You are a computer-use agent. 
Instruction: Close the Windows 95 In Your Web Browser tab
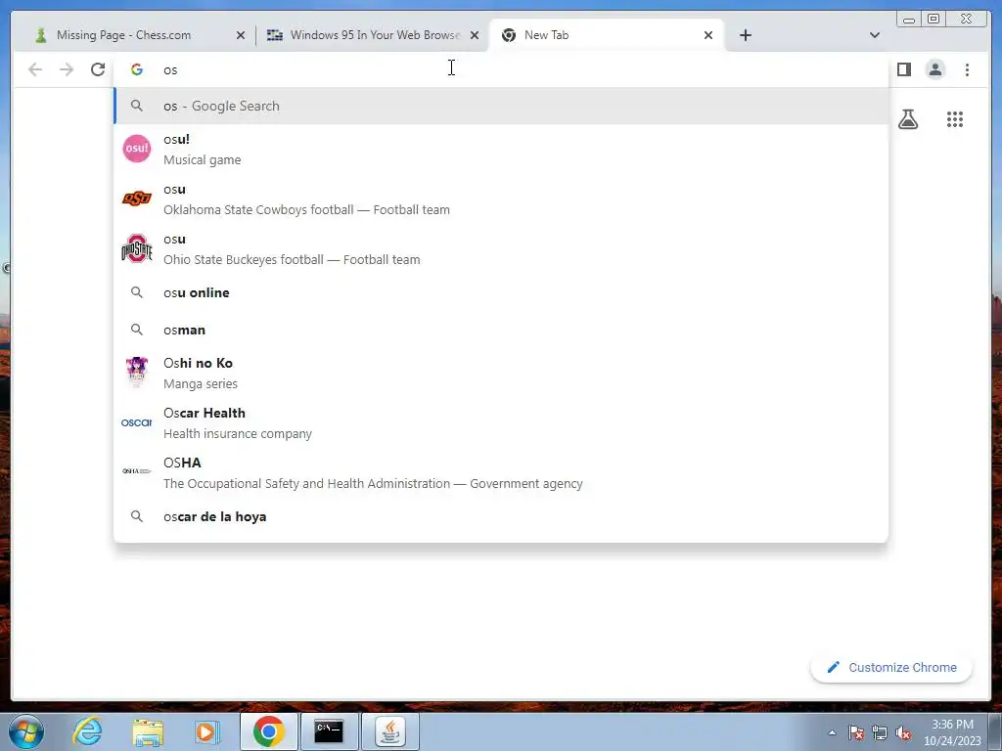[475, 35]
